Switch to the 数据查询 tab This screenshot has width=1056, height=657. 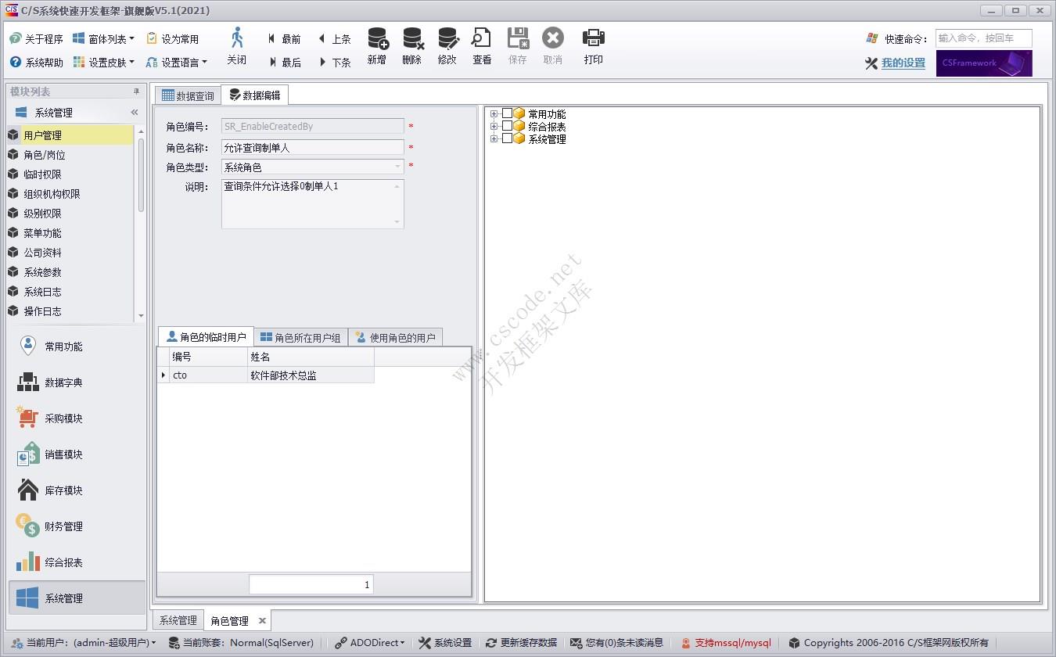pos(188,96)
